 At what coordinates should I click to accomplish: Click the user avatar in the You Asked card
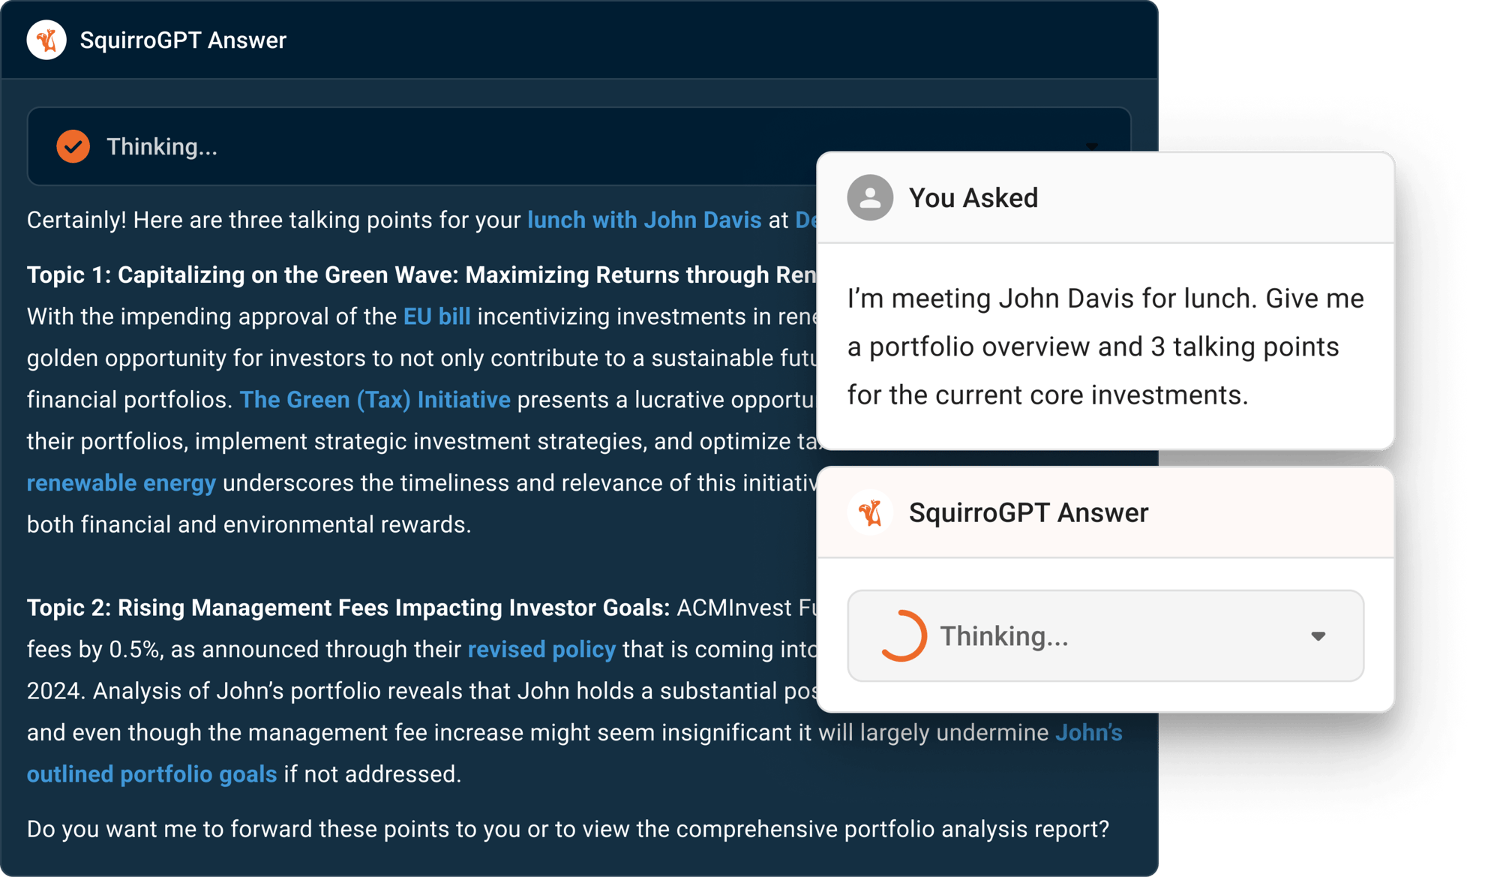[870, 197]
